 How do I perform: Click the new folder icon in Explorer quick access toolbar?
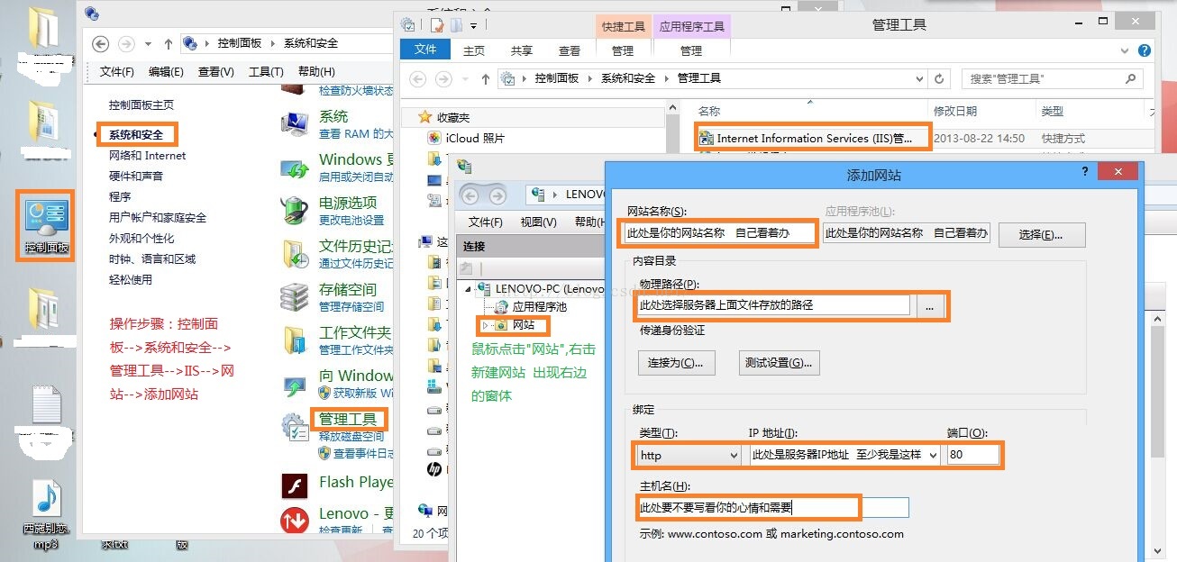[x=457, y=24]
